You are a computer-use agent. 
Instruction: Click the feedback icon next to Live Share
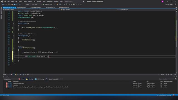pos(175,4)
